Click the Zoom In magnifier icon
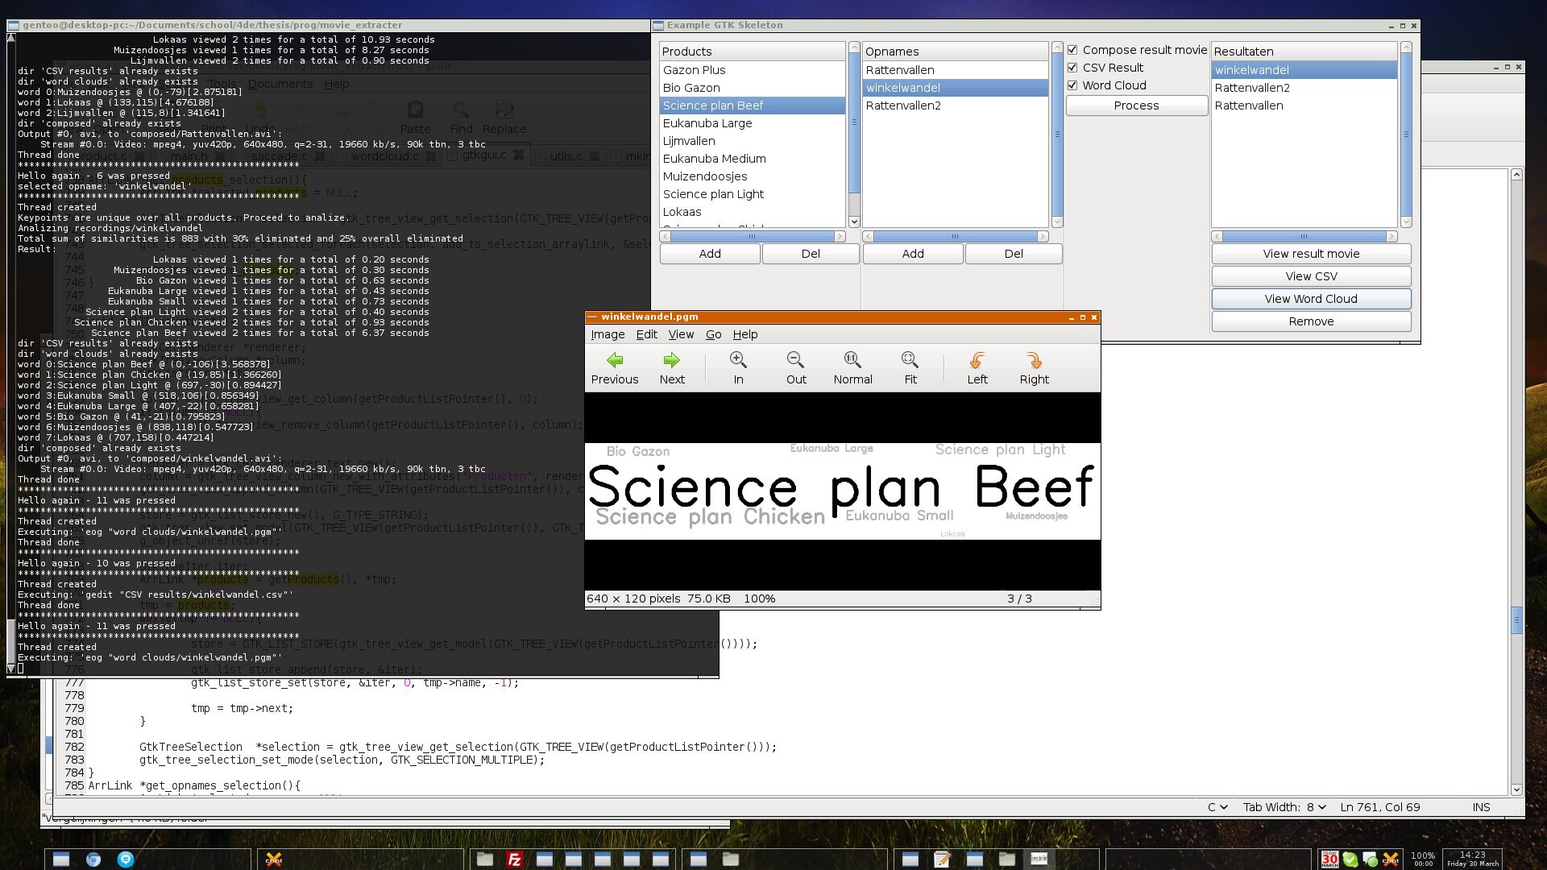 click(x=738, y=360)
